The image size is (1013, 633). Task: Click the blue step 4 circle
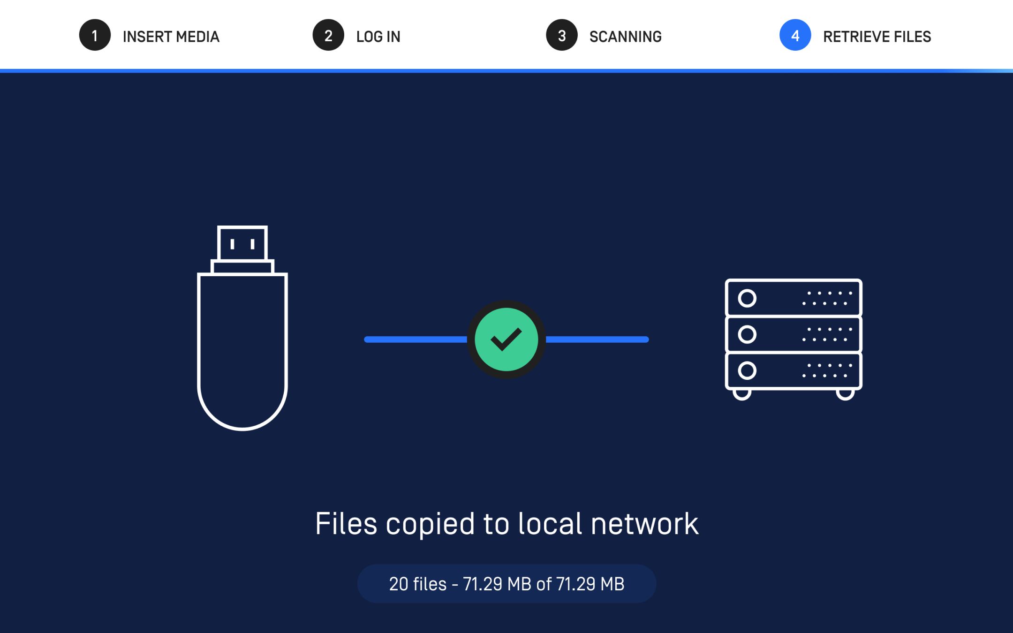pos(795,35)
